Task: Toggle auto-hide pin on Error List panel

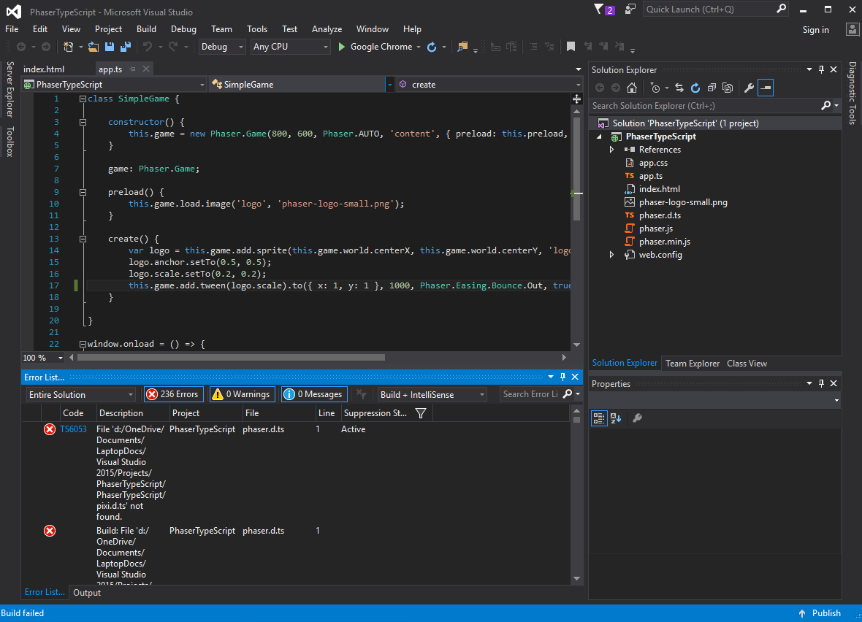Action: click(562, 377)
